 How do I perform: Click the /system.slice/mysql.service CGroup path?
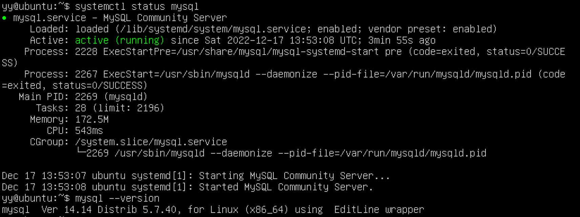click(151, 142)
